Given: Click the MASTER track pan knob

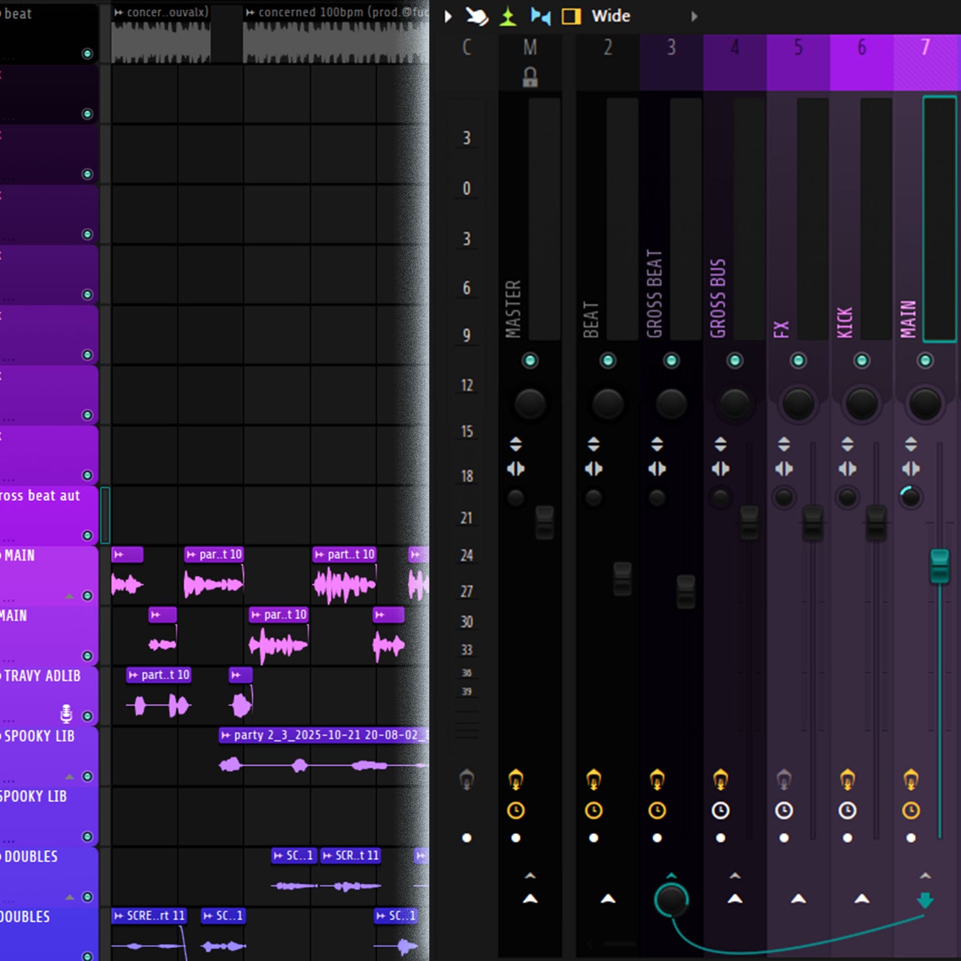Looking at the screenshot, I should coord(530,404).
